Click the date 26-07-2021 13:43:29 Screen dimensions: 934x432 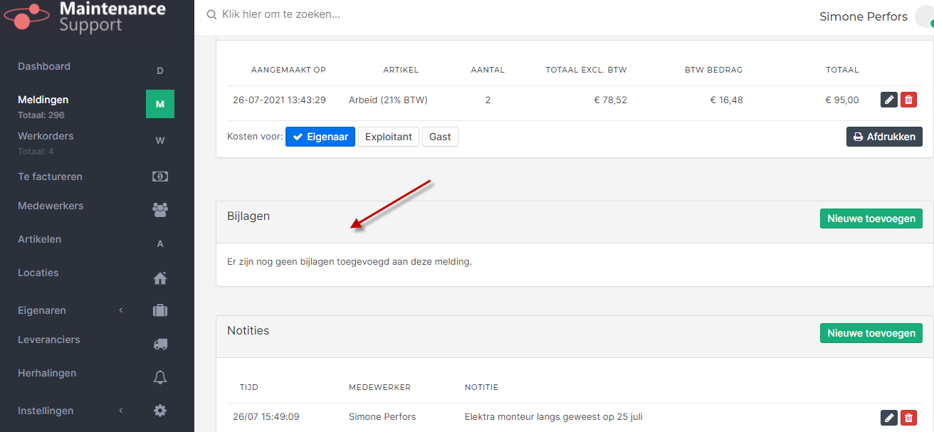tap(279, 100)
